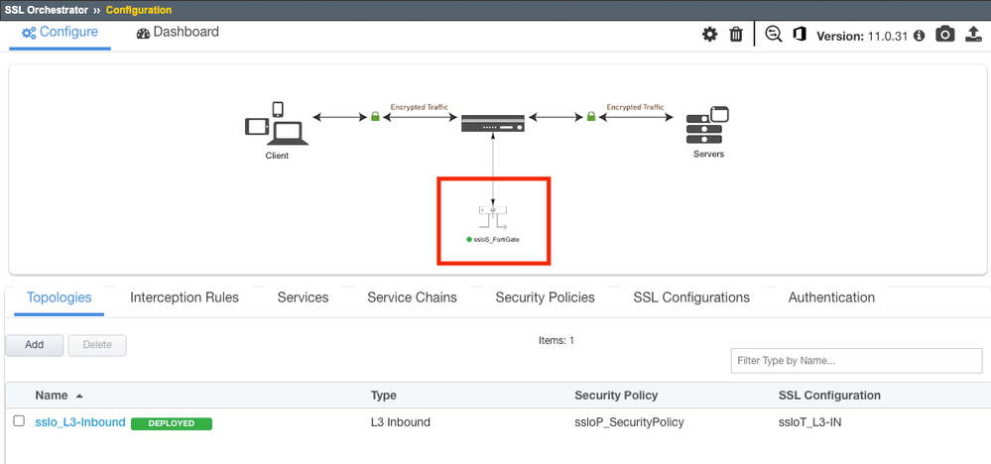Open the settings gear icon
This screenshot has height=464, width=991.
[709, 35]
